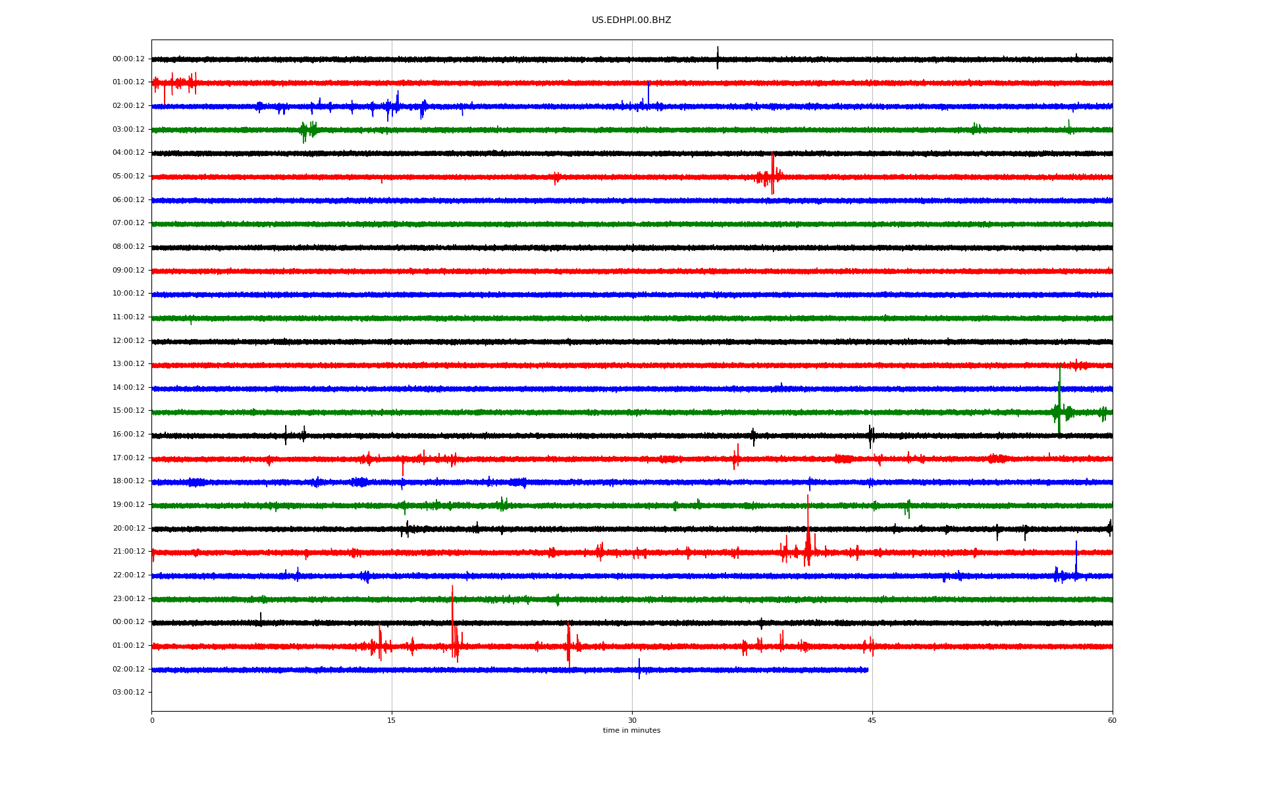
Task: Click the 60 tick on x-axis
Action: 1112,721
